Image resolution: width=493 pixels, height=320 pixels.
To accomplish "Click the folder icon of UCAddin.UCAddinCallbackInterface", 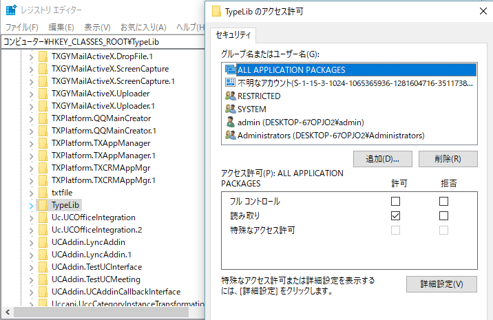I will coord(43,292).
